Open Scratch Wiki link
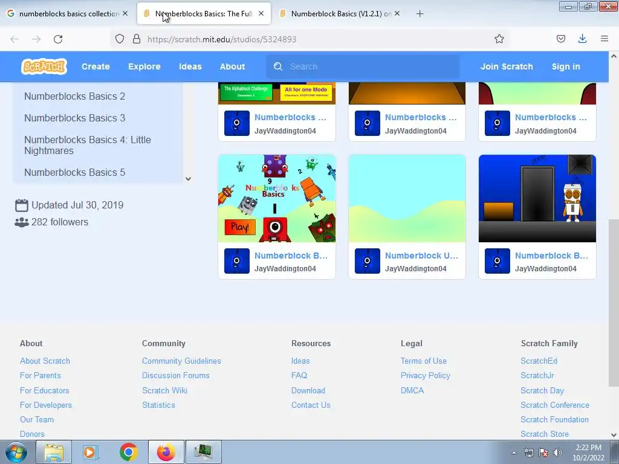 pos(164,390)
